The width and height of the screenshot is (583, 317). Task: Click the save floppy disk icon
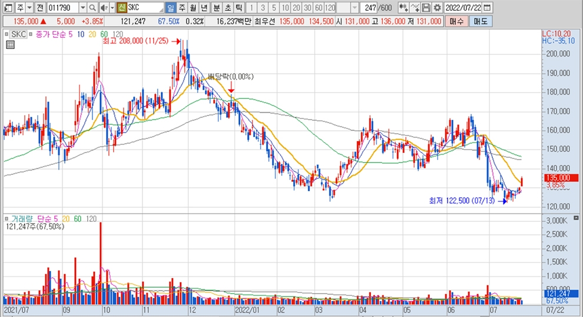pyautogui.click(x=426, y=8)
